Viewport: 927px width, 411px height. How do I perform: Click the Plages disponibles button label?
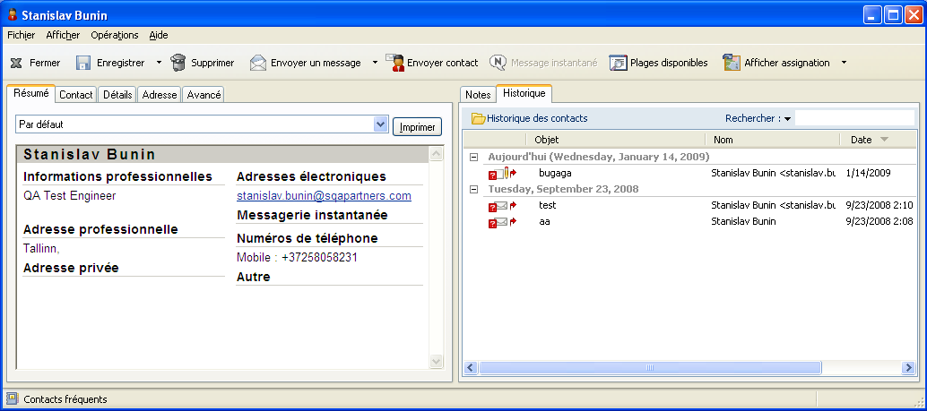(669, 63)
